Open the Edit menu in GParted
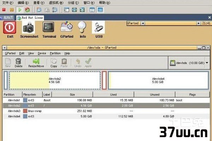The image size is (212, 141). click(22, 53)
